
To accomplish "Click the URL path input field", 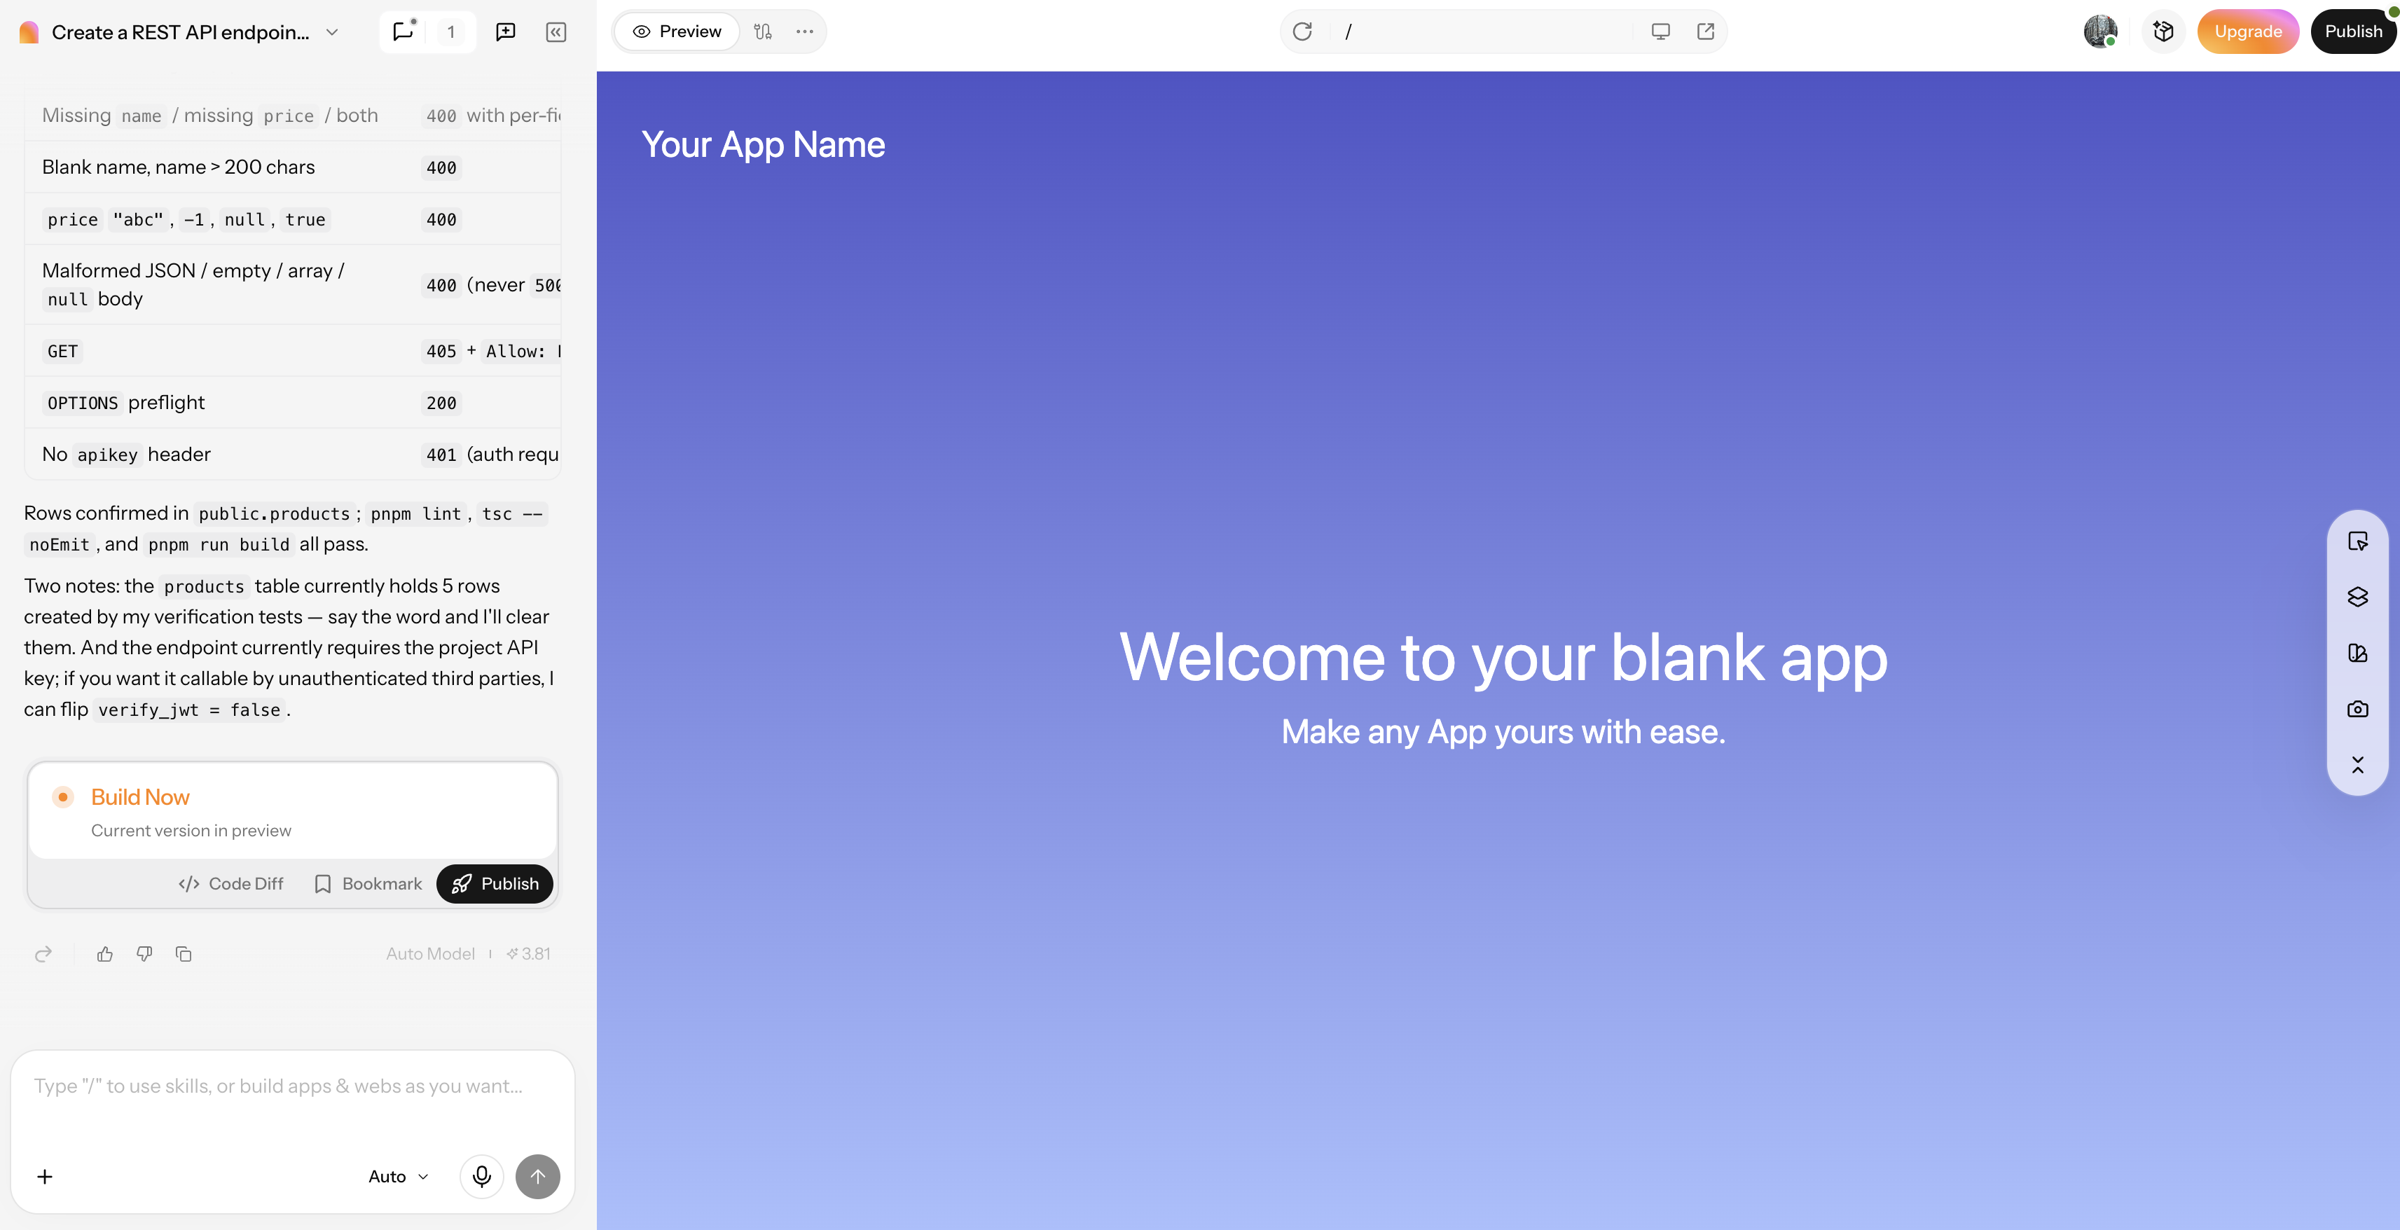I will pyautogui.click(x=1482, y=32).
